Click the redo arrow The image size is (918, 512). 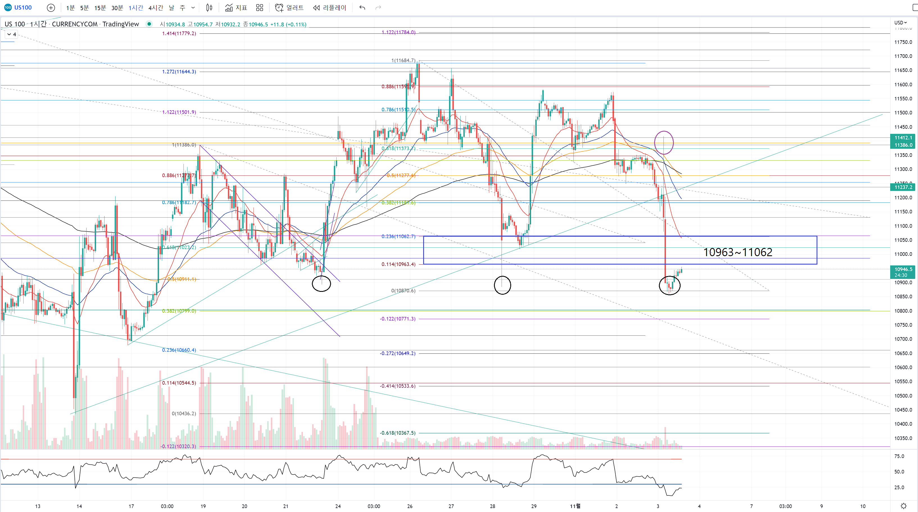(378, 8)
